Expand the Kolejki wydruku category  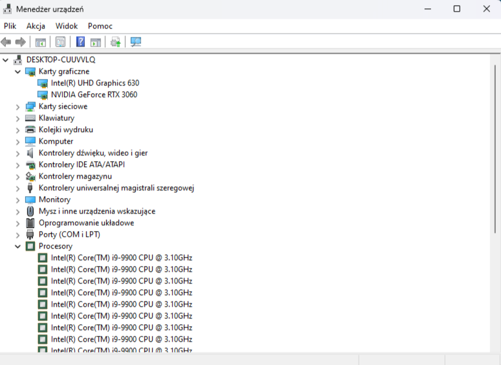click(x=18, y=130)
